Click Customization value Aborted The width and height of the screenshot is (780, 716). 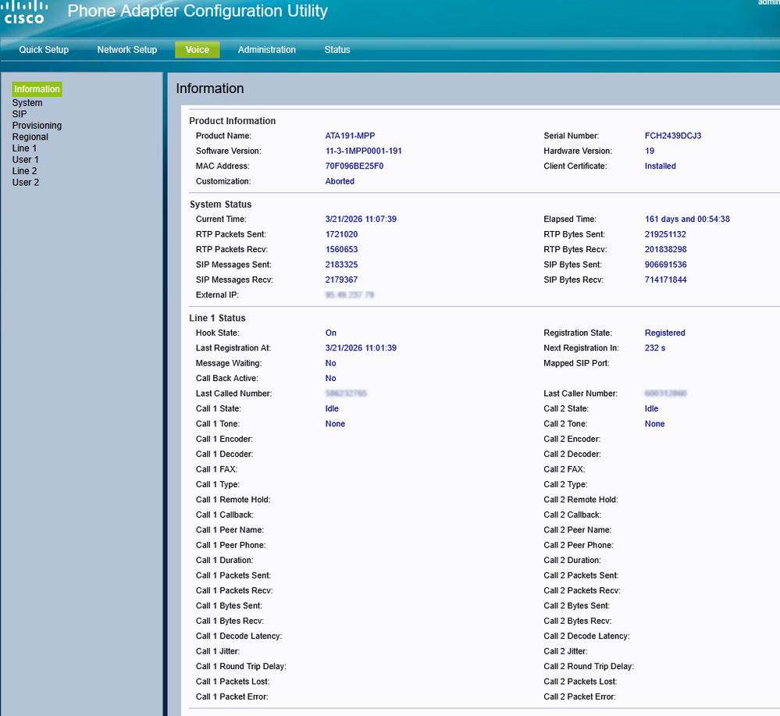click(x=340, y=181)
